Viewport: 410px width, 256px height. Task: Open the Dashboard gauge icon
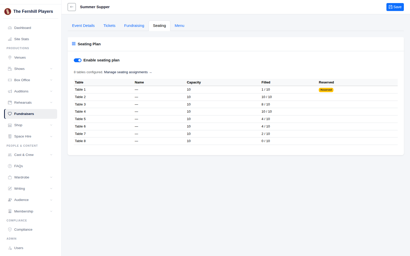pyautogui.click(x=10, y=28)
